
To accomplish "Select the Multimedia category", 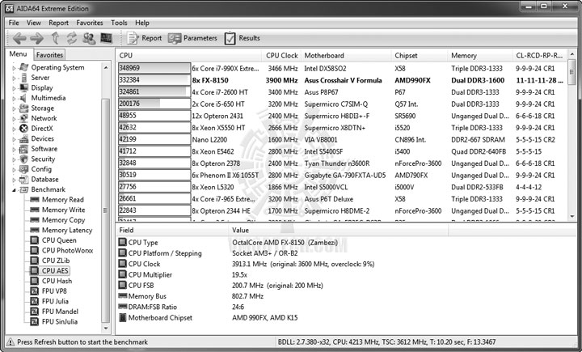I will click(48, 98).
